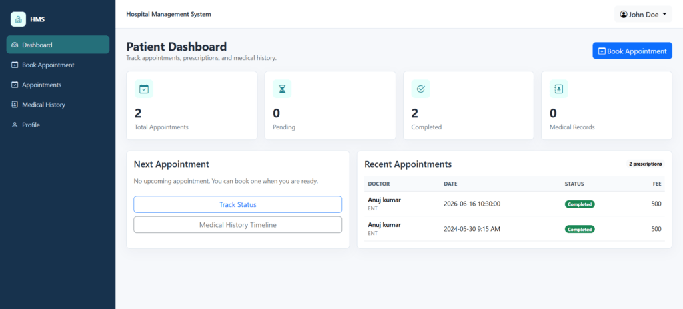683x309 pixels.
Task: Open Profile in the sidebar
Action: point(58,125)
